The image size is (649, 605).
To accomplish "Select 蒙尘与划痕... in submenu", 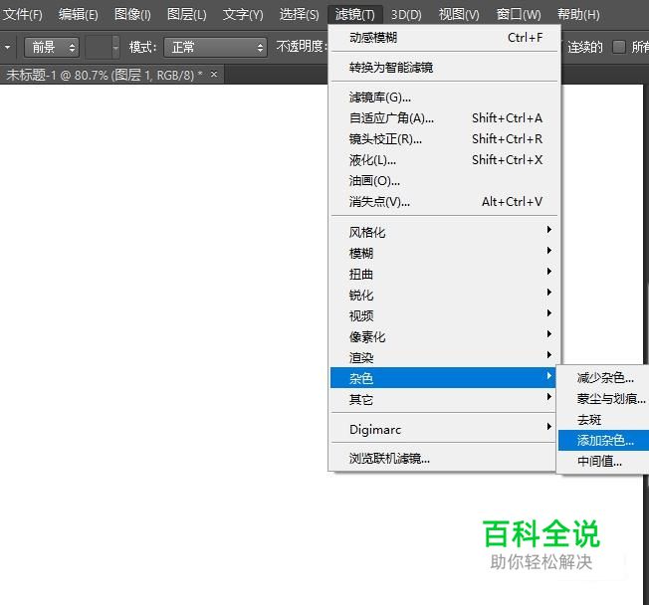I will (x=604, y=398).
